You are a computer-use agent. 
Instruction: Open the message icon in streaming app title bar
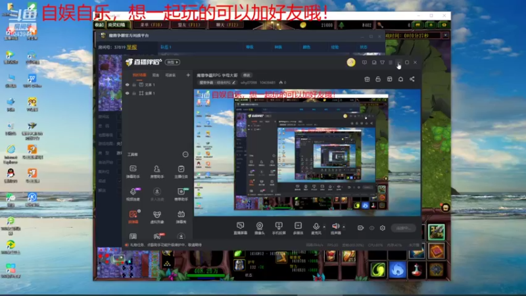pos(364,62)
